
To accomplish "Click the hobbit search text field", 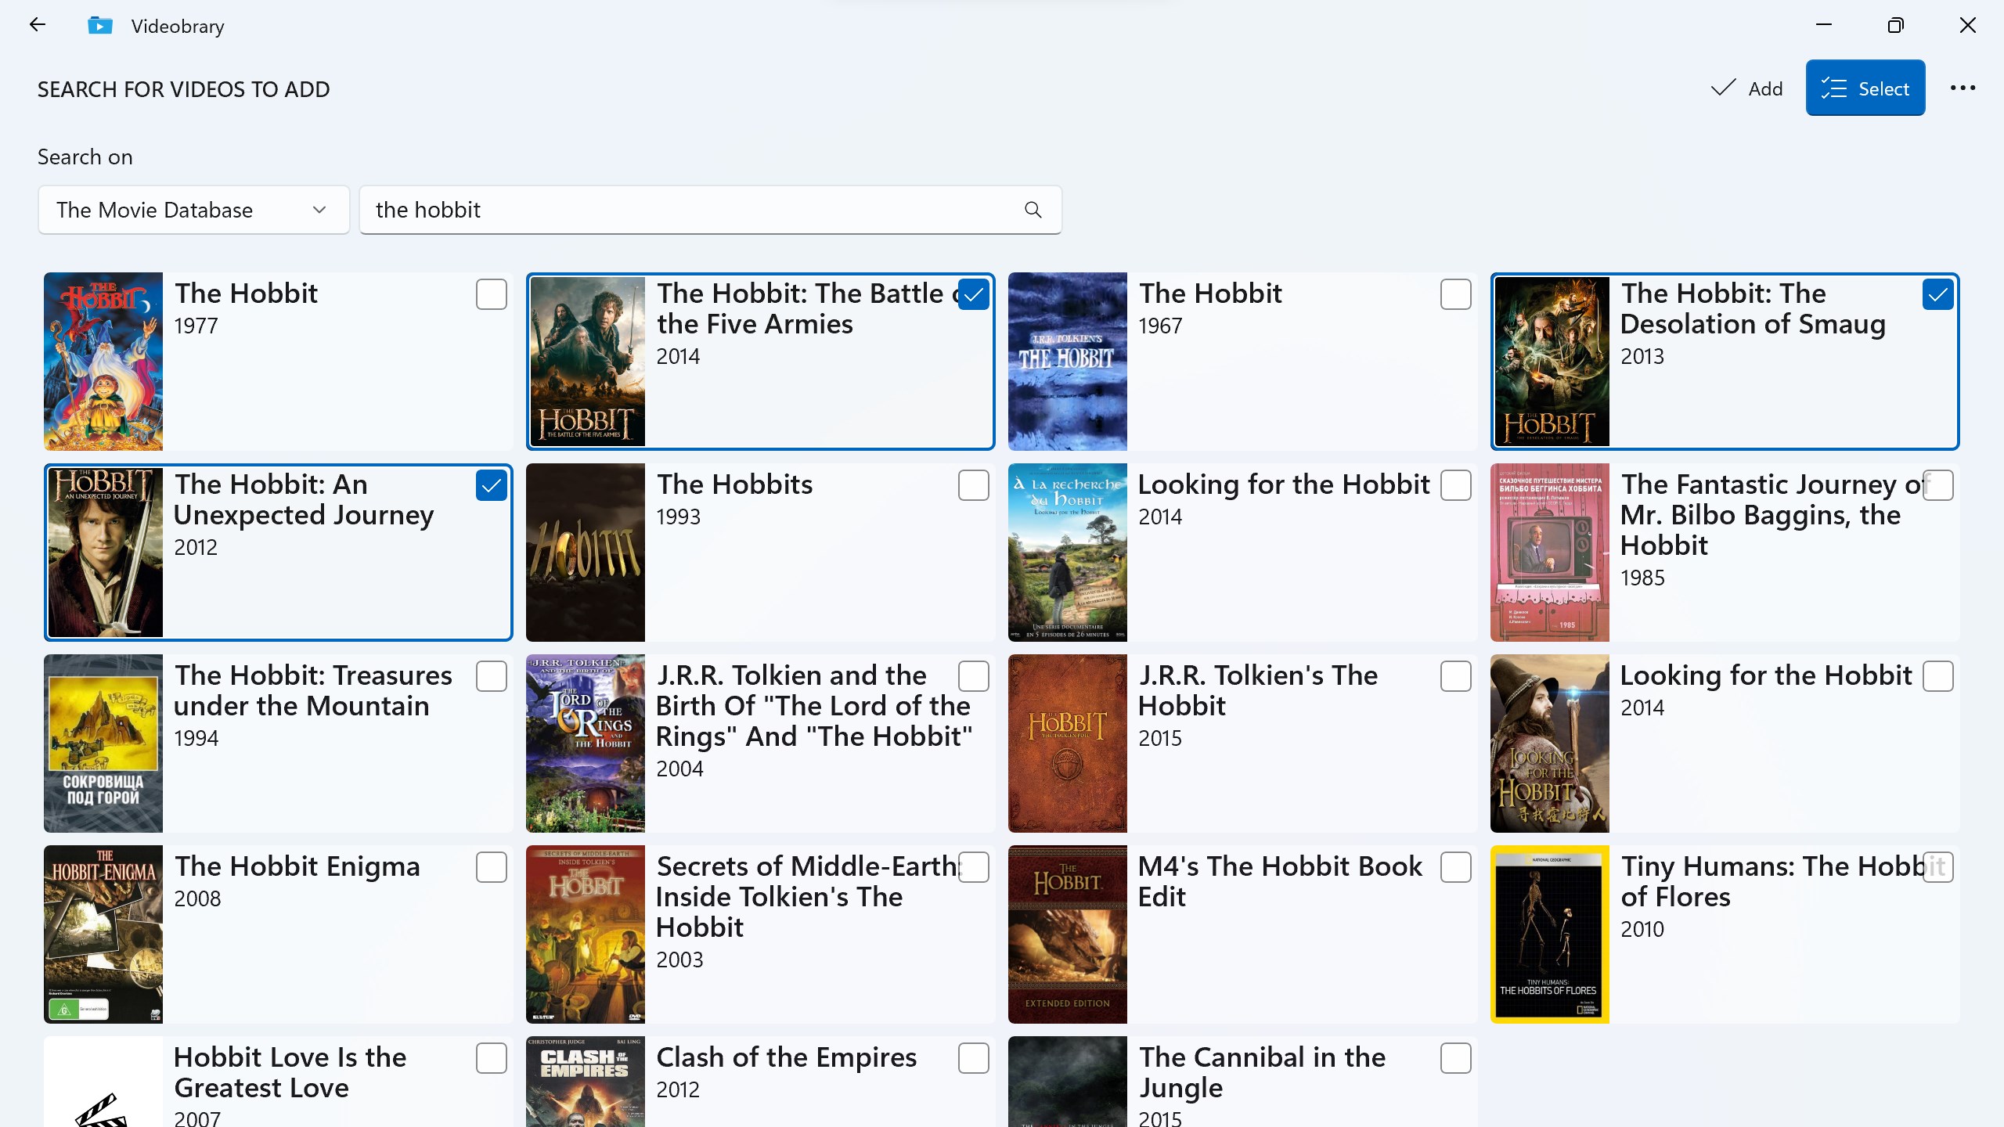I will 689,210.
